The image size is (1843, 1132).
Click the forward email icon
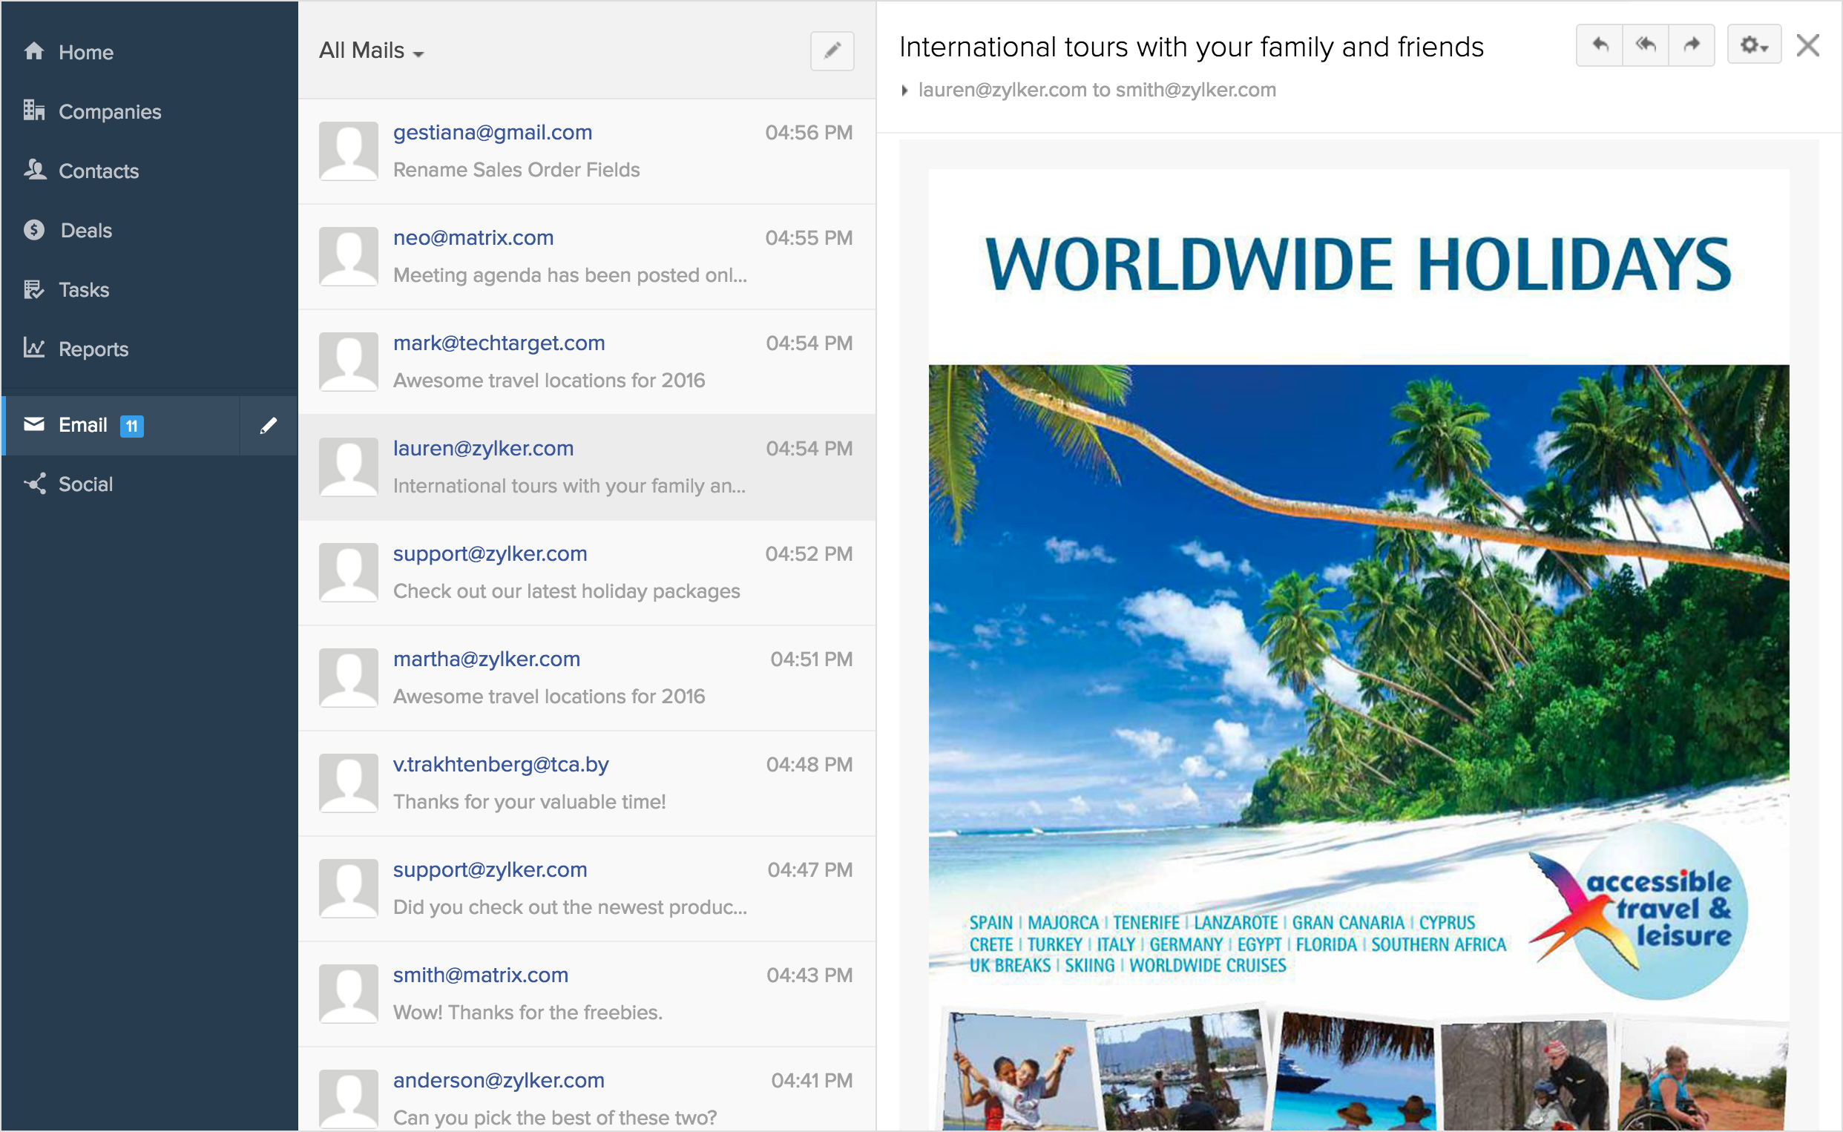tap(1691, 46)
